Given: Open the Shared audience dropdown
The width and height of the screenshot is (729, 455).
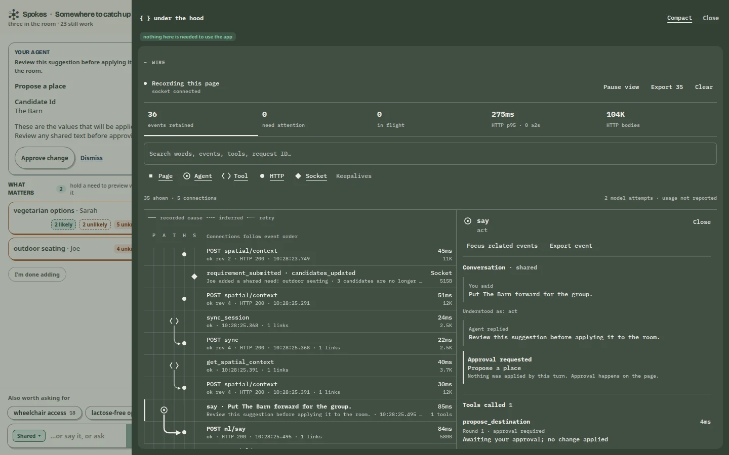Looking at the screenshot, I should pyautogui.click(x=29, y=436).
